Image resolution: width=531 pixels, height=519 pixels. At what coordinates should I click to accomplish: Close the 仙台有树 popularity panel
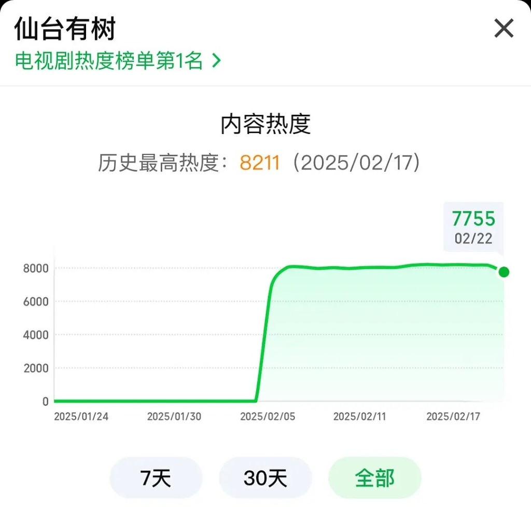[504, 29]
